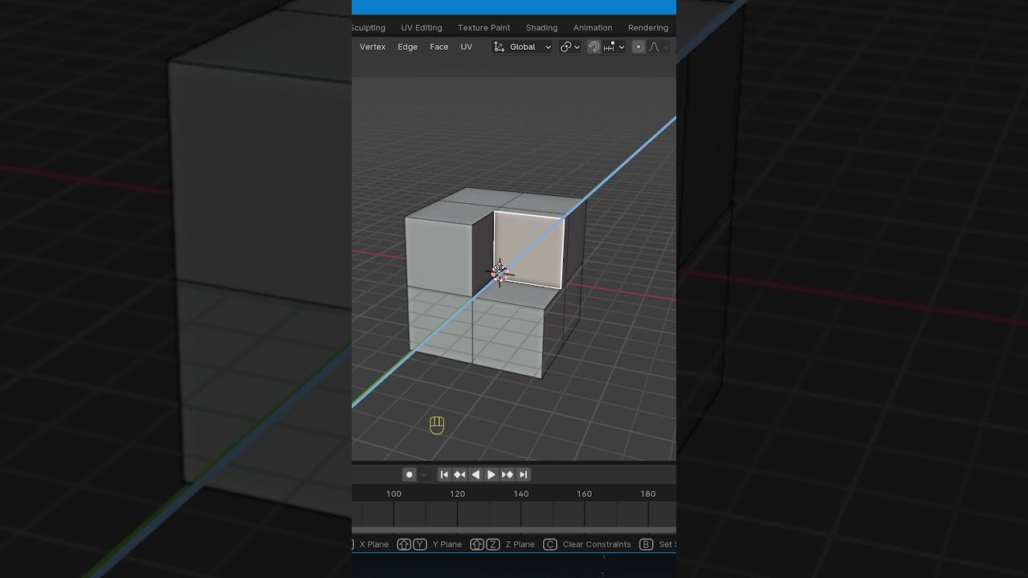Viewport: 1028px width, 578px height.
Task: Open the Animation workspace tab
Action: click(x=593, y=27)
